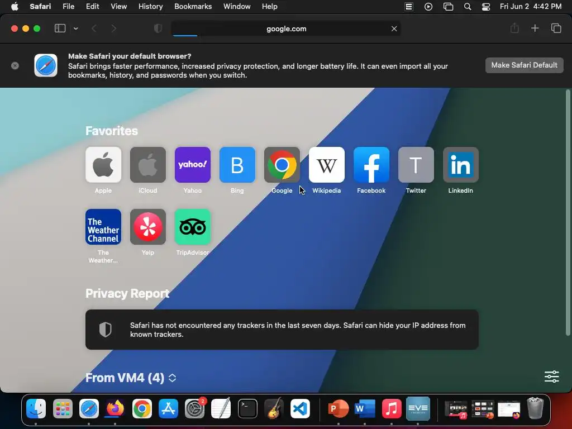The width and height of the screenshot is (572, 429).
Task: Open the Apple favorite tile
Action: 103,165
